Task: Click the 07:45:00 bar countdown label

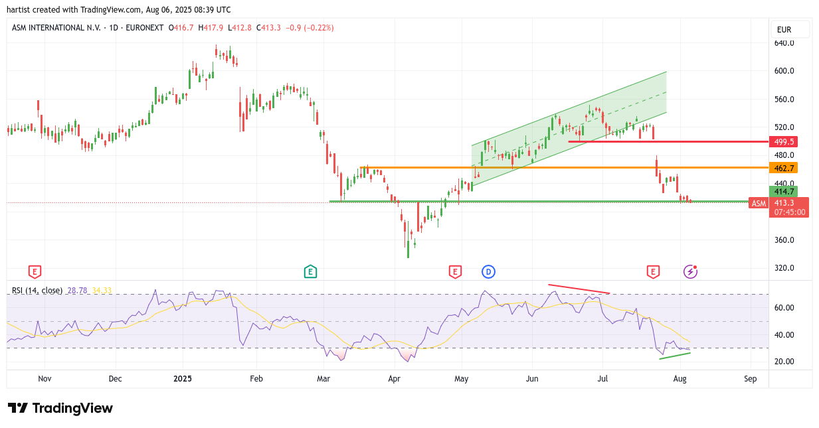Action: pos(788,212)
